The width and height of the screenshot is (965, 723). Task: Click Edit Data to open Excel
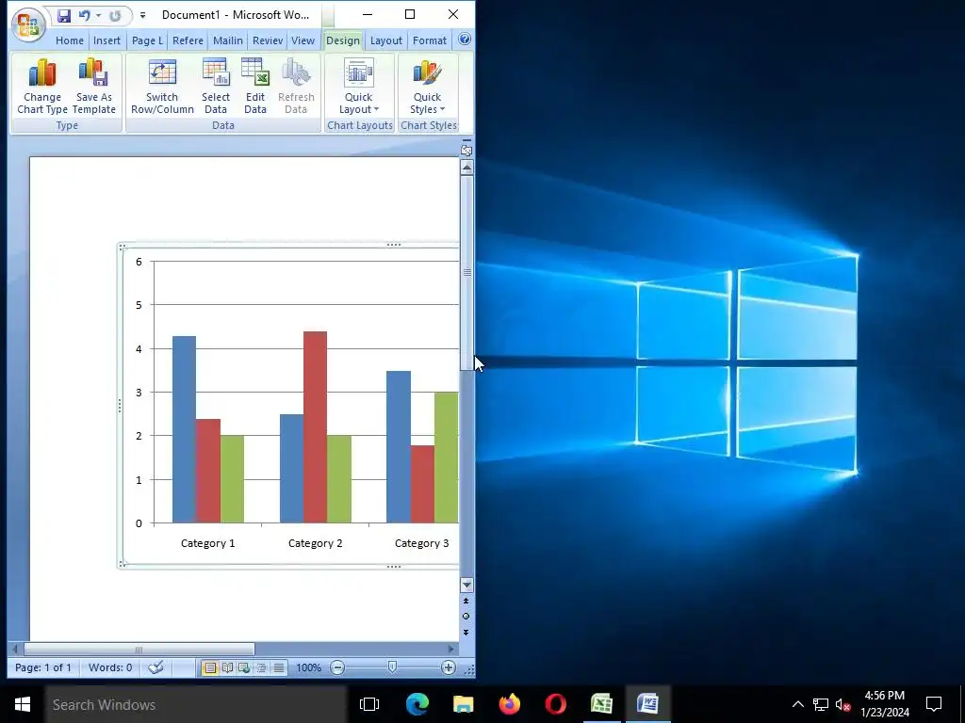tap(255, 86)
